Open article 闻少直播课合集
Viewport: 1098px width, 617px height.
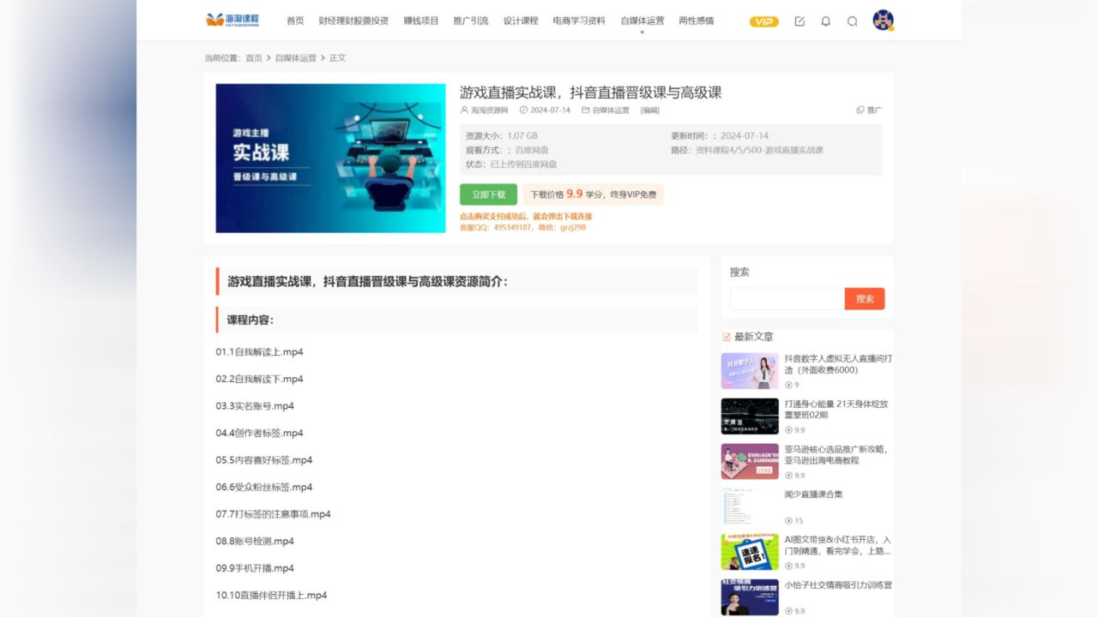[x=813, y=494]
